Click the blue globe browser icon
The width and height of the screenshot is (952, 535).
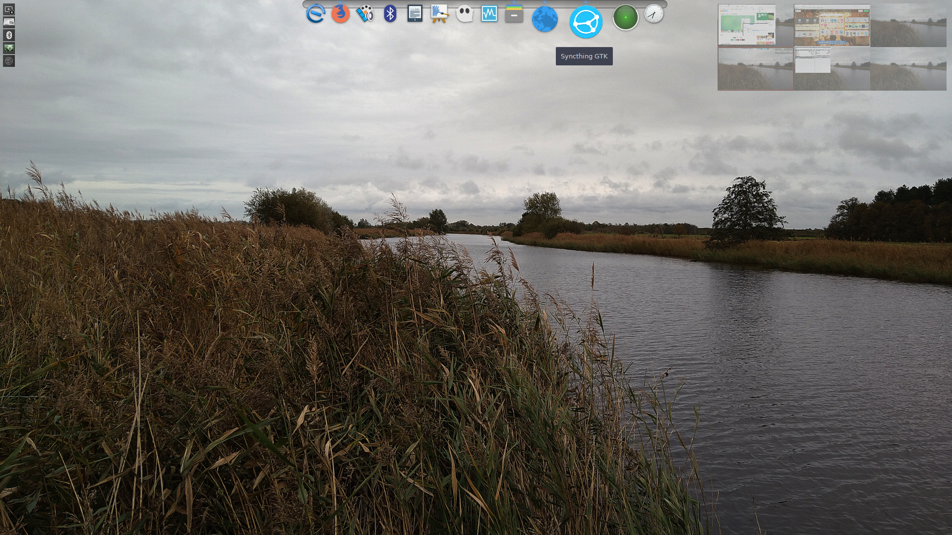545,19
